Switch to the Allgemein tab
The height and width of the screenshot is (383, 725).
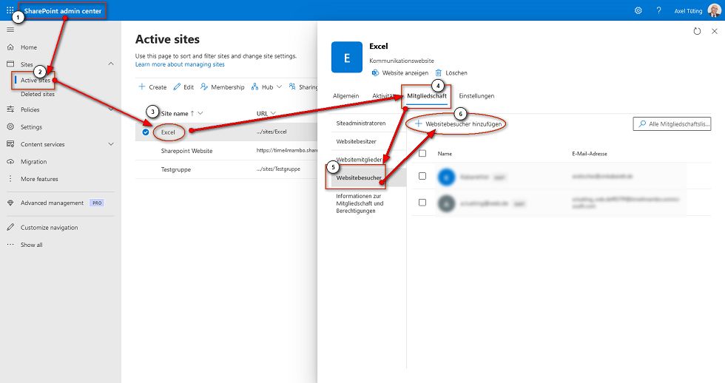pos(346,95)
